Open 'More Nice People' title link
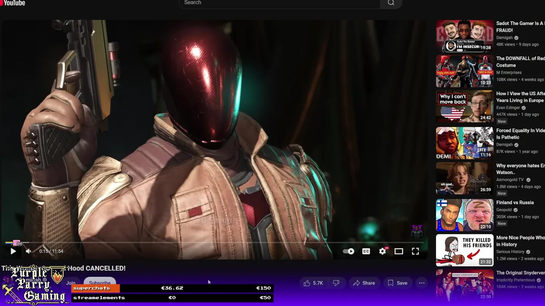 (x=520, y=241)
